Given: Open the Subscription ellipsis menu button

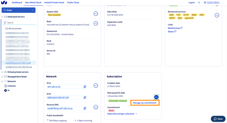Looking at the screenshot, I should click(156, 97).
